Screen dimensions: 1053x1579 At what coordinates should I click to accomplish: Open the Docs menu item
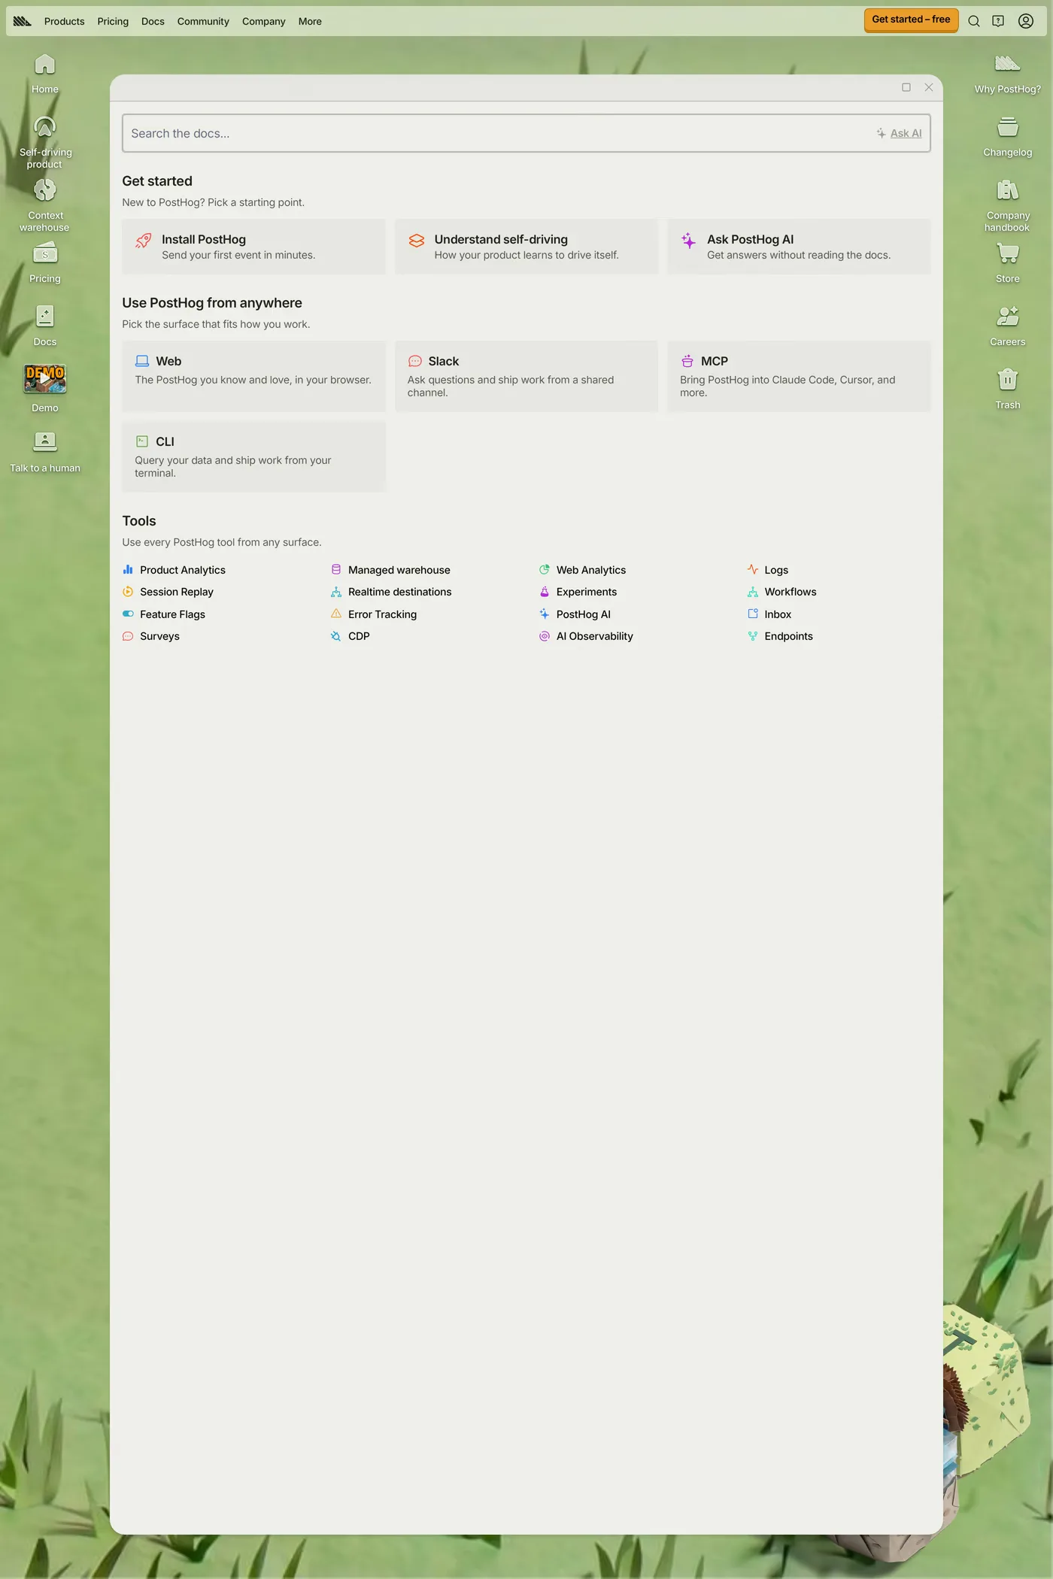click(x=153, y=21)
